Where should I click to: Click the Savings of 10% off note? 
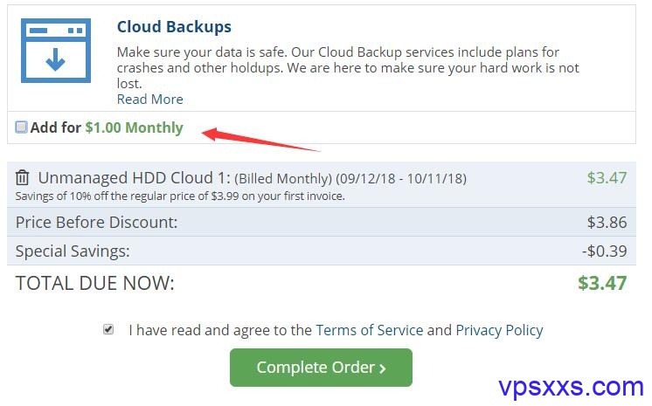[180, 196]
